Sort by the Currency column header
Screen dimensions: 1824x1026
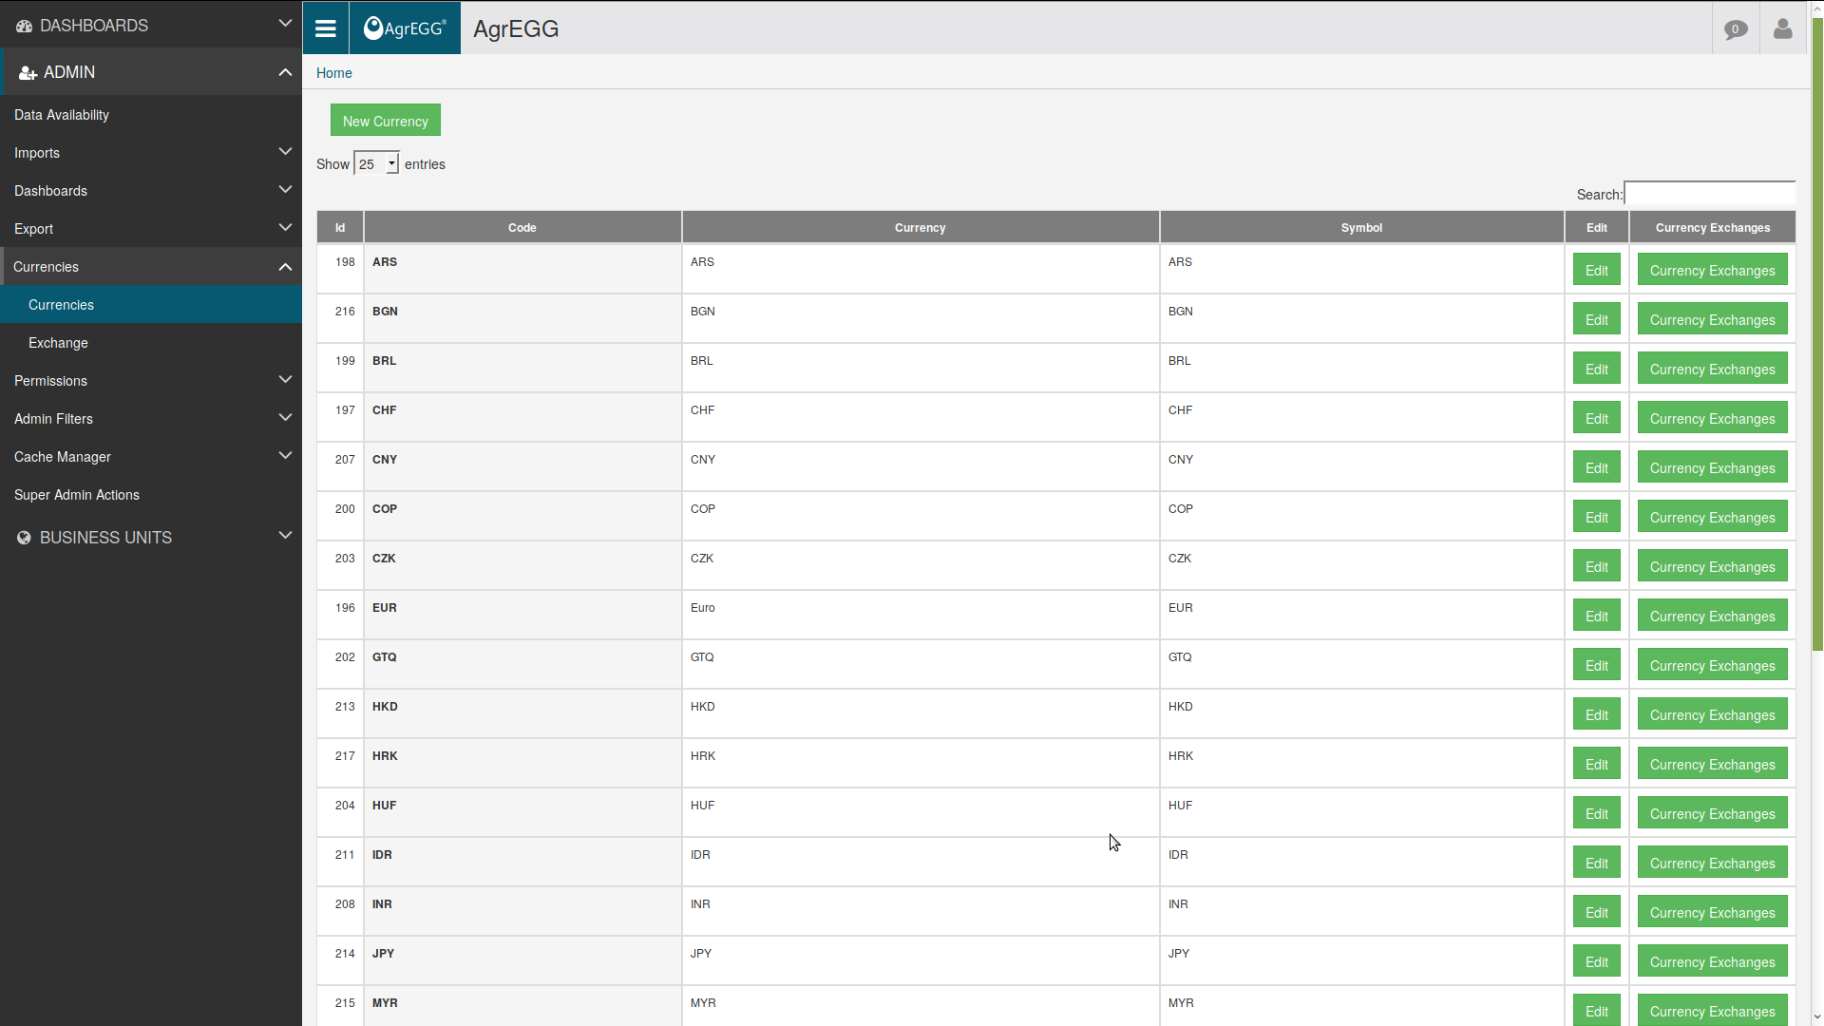921,227
